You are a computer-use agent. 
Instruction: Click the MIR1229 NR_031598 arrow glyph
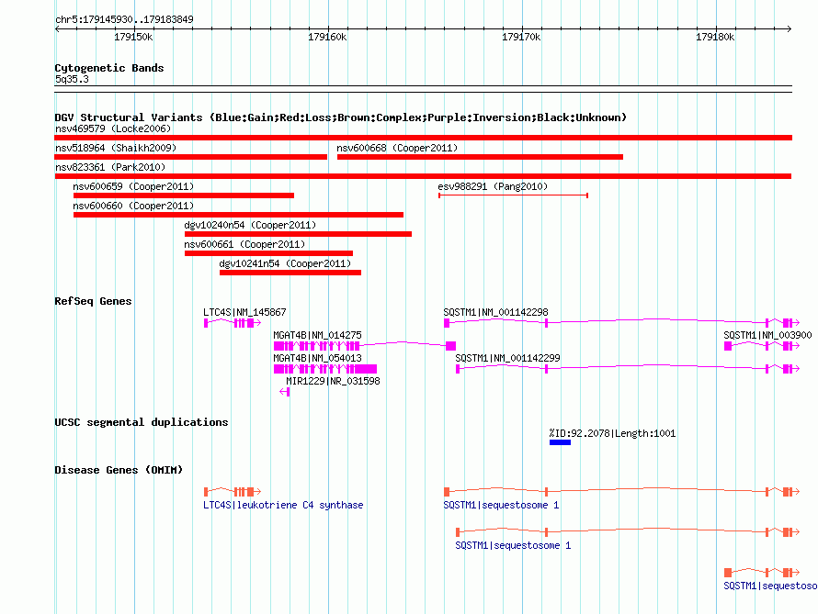click(x=284, y=392)
